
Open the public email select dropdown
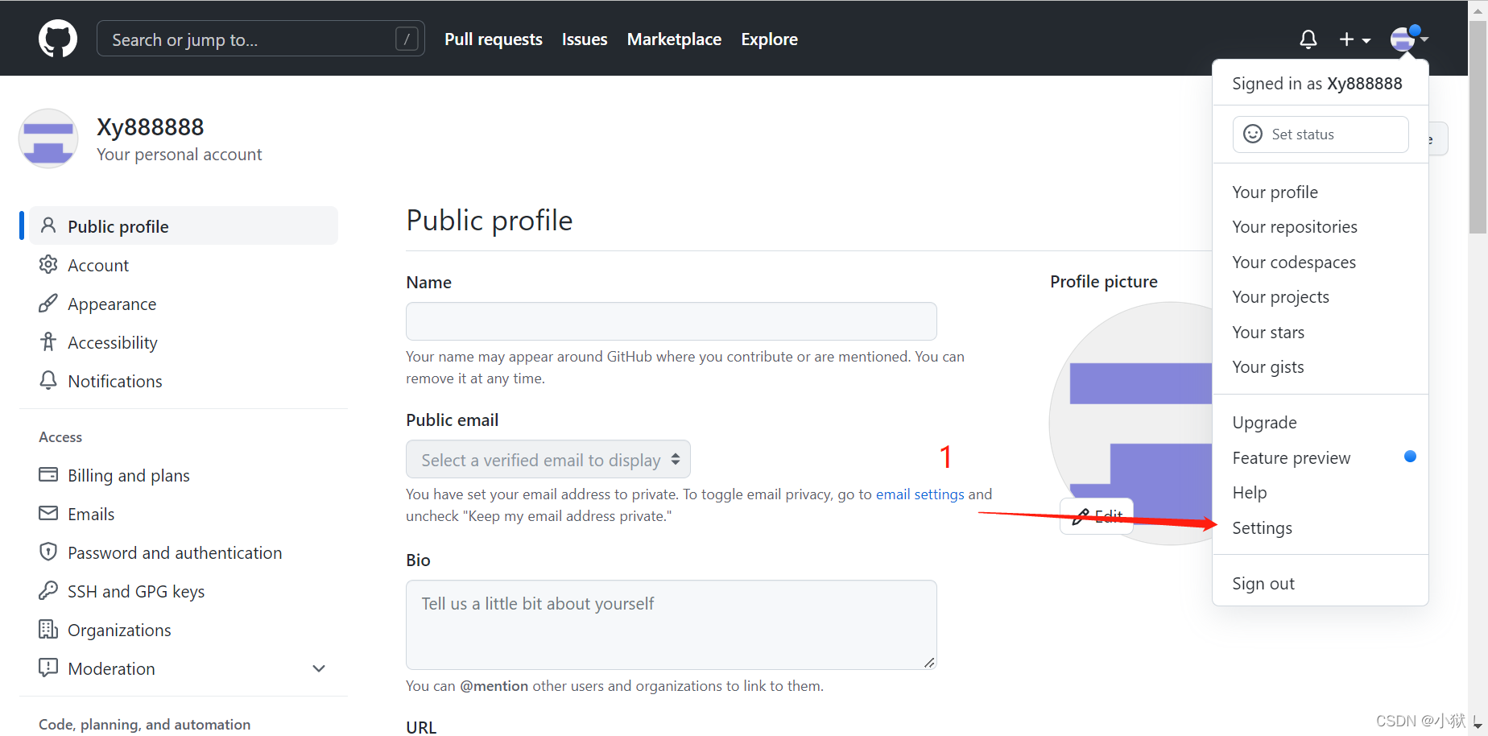pyautogui.click(x=548, y=459)
